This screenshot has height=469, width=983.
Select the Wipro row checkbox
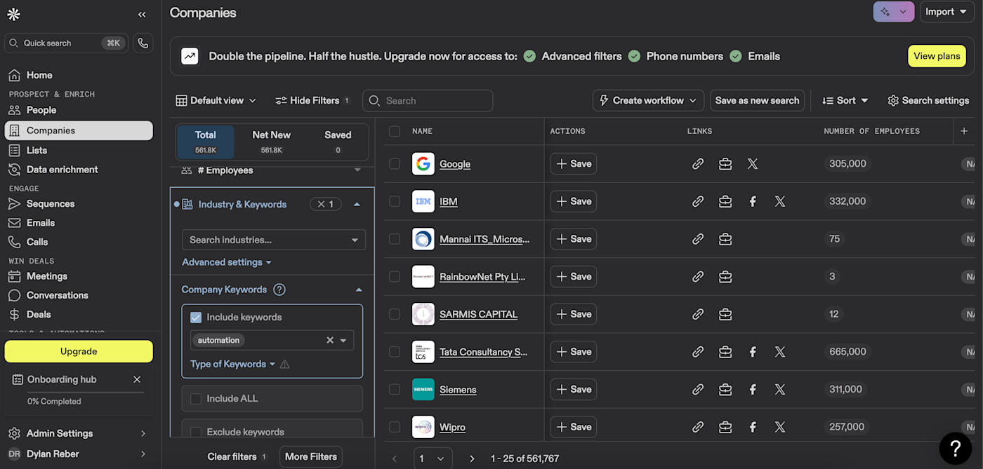tap(395, 427)
